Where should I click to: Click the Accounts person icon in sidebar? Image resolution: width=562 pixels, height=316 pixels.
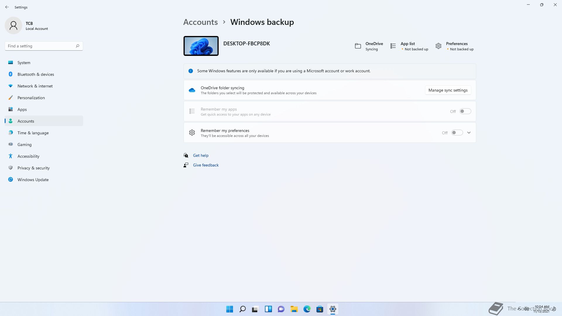coord(11,121)
